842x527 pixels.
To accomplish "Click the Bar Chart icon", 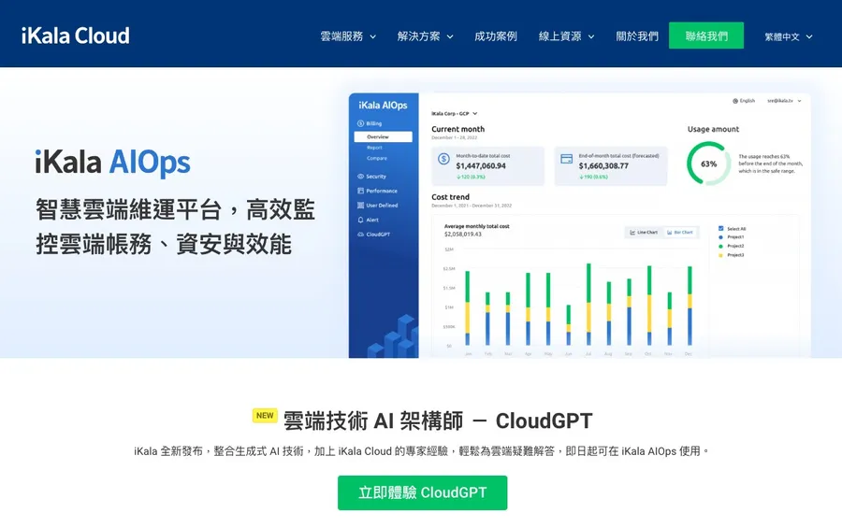I will 669,233.
